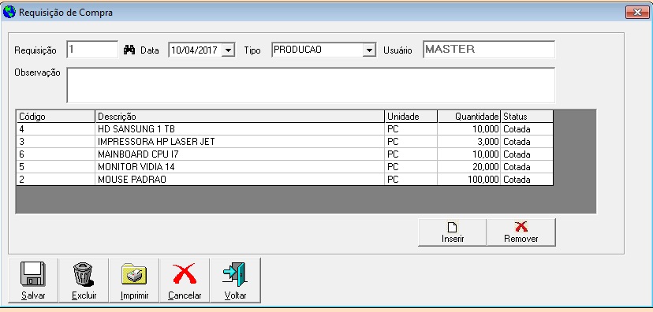
Task: Remove the selected item with the Remover button
Action: tap(521, 232)
